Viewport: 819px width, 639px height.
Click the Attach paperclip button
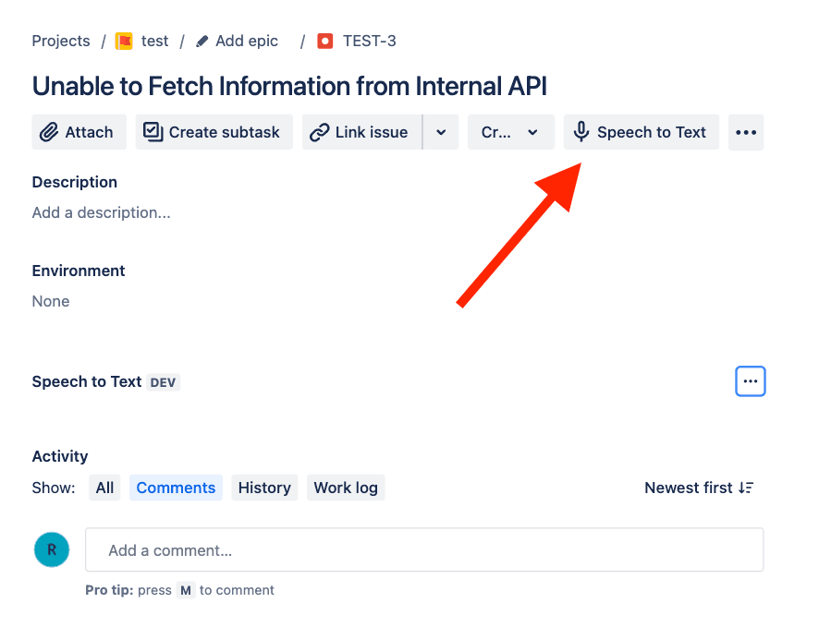point(79,132)
